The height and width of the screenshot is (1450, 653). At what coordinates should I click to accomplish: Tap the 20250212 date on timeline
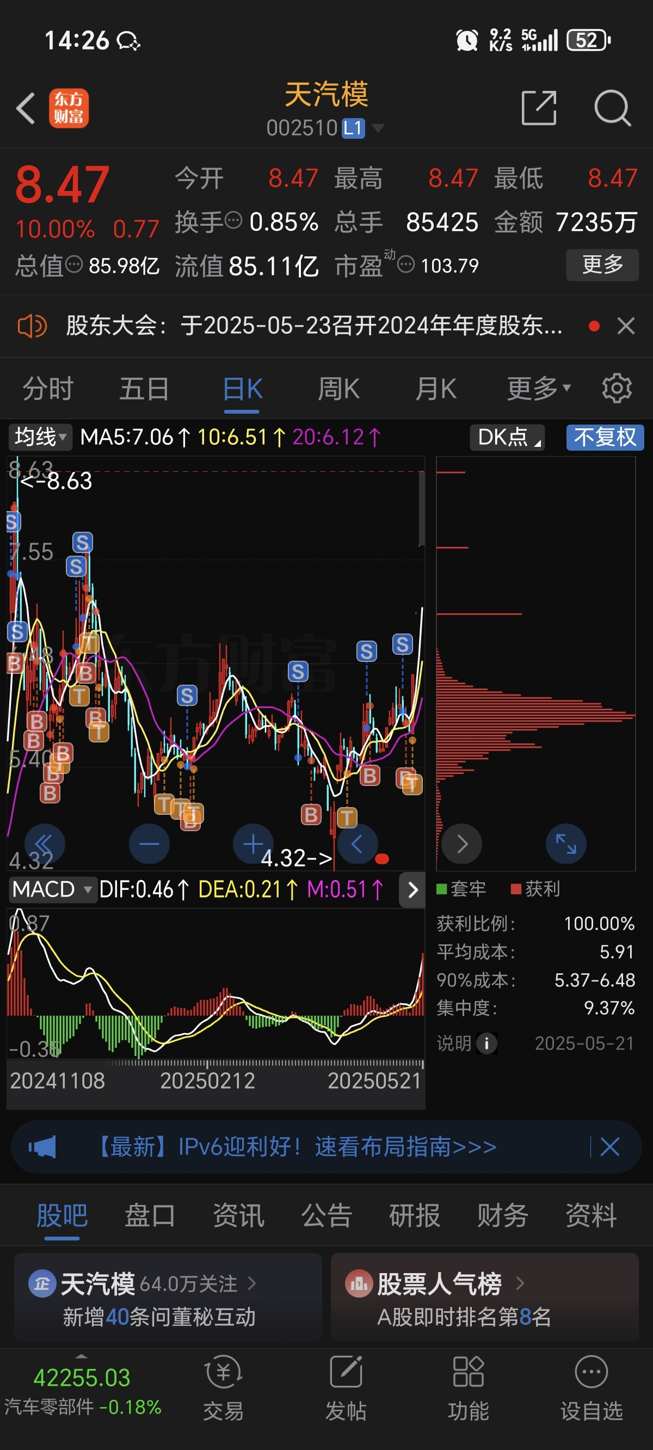pos(207,1080)
